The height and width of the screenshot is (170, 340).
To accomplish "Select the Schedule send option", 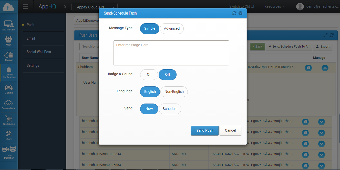I will [x=170, y=109].
